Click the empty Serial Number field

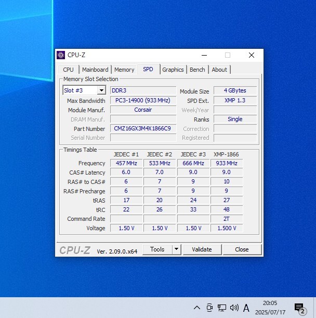[x=143, y=138]
